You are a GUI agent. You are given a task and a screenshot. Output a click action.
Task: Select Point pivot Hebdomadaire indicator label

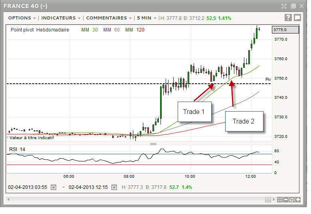click(x=40, y=30)
